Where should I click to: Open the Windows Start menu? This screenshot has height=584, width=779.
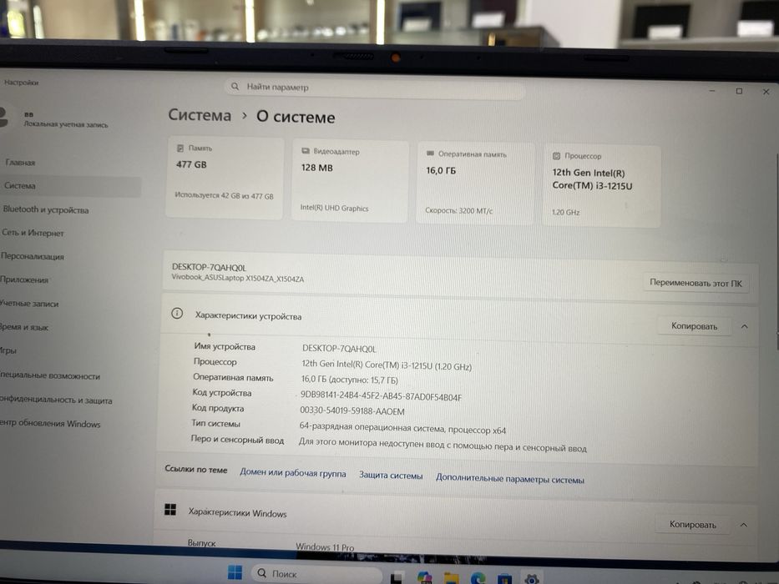(x=235, y=572)
